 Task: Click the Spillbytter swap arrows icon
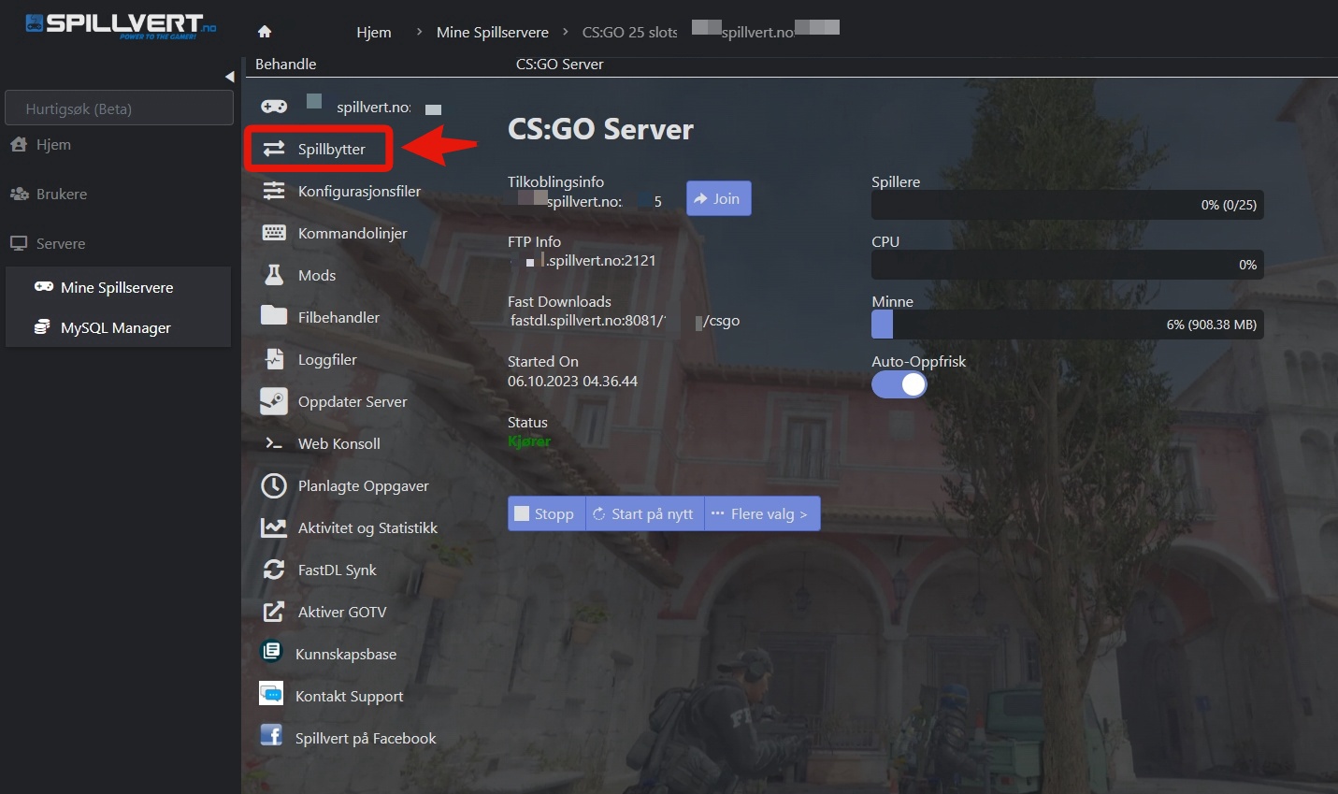pyautogui.click(x=274, y=149)
